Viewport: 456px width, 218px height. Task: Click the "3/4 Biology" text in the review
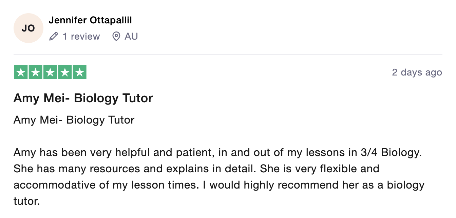click(x=391, y=152)
